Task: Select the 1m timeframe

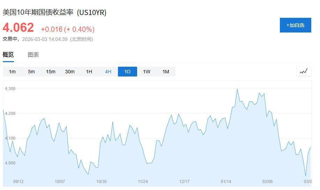Action: (12, 72)
